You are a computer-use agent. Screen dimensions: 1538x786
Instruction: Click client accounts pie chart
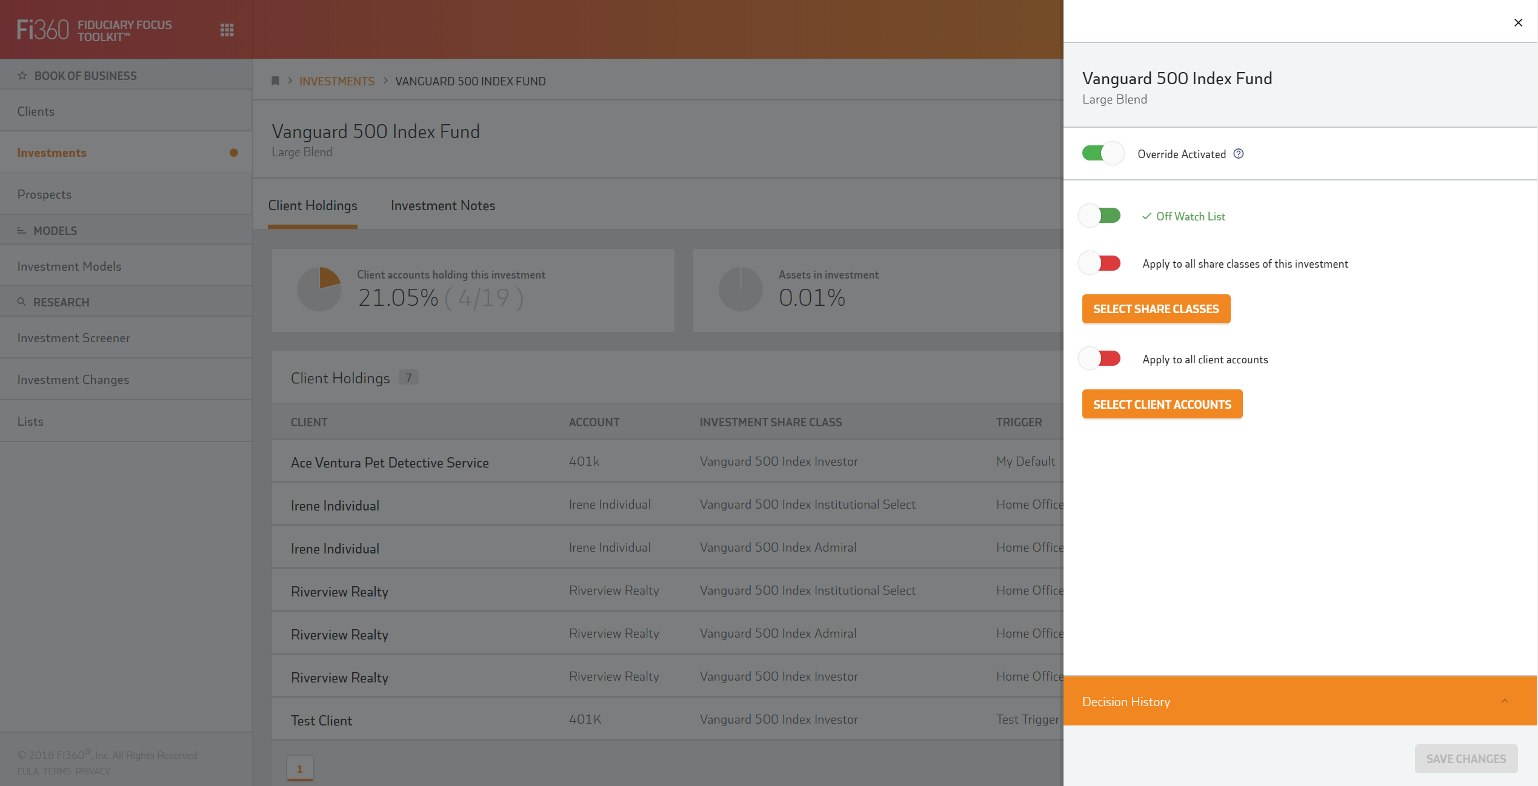coord(319,289)
